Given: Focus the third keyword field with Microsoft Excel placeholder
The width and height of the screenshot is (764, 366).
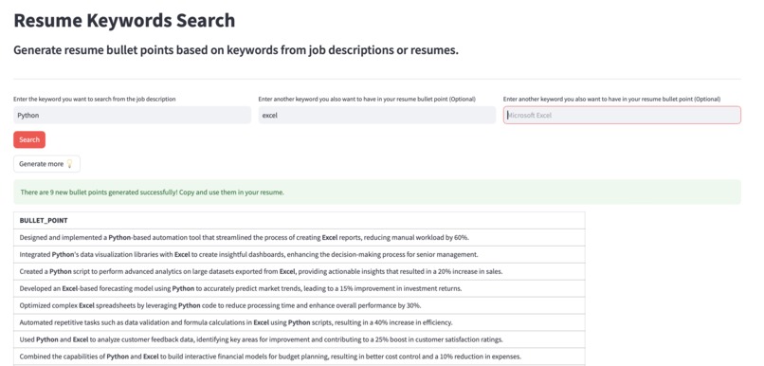Looking at the screenshot, I should point(622,116).
